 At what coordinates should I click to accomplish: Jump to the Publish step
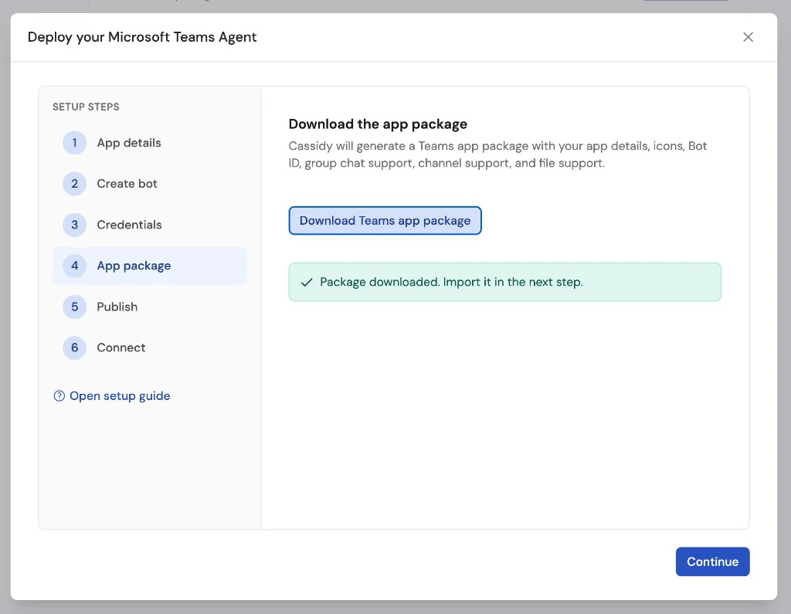point(149,307)
